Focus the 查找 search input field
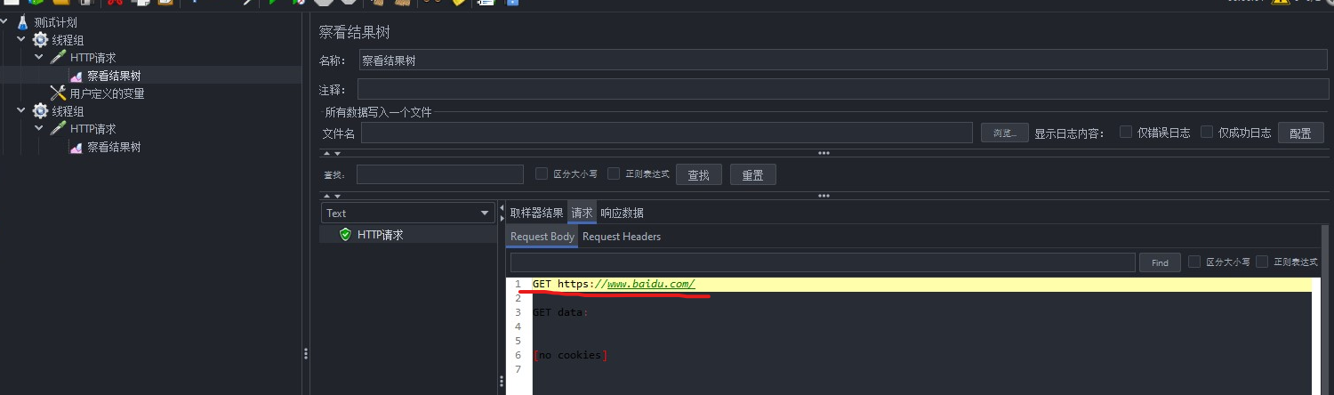Viewport: 1334px width, 395px height. click(440, 174)
